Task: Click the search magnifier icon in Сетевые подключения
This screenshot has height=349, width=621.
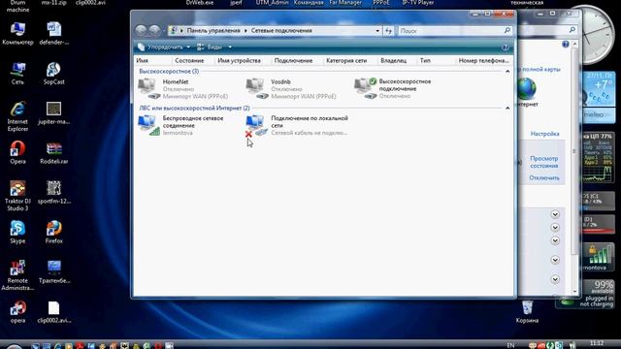Action: pyautogui.click(x=507, y=30)
